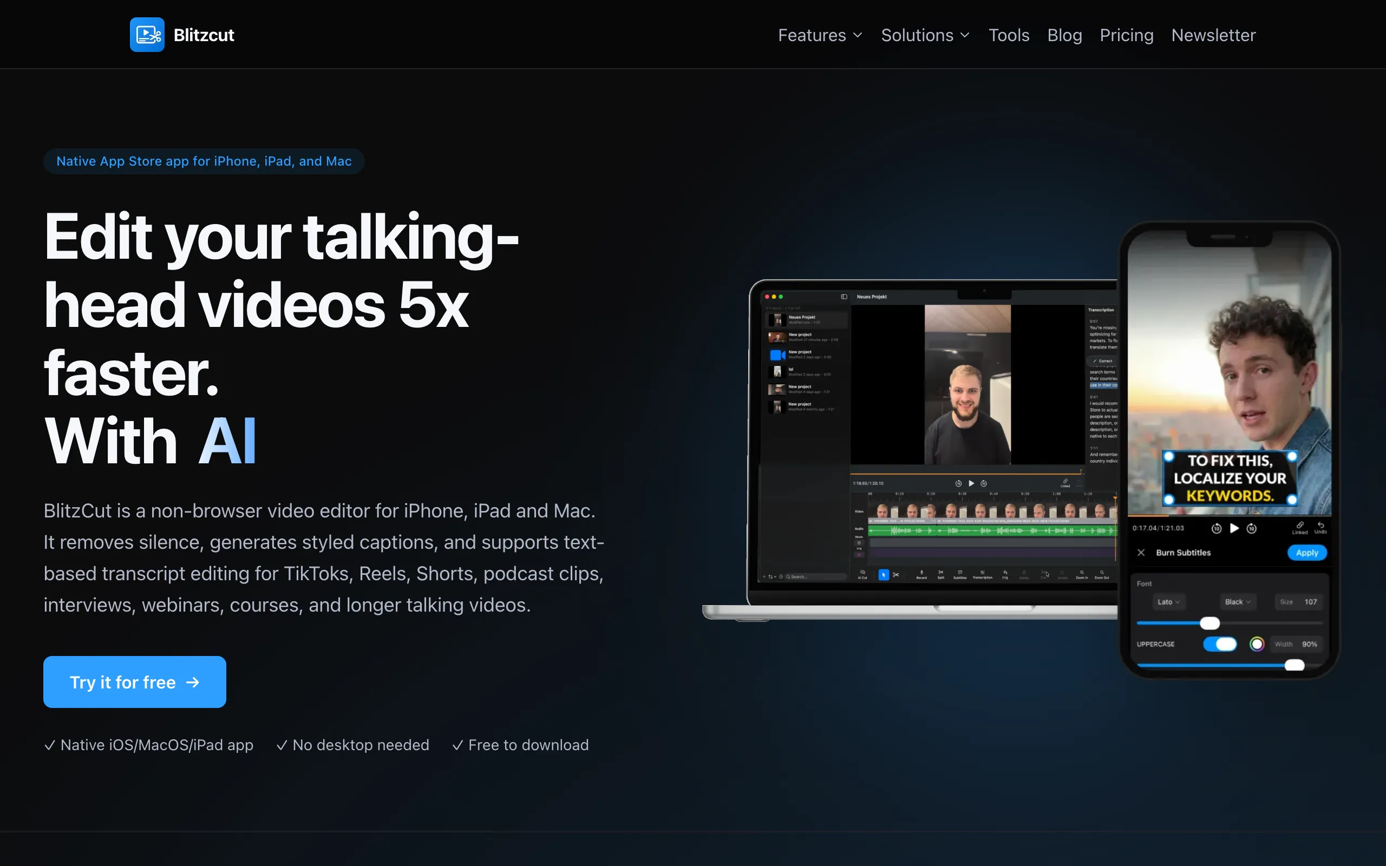
Task: Click 'Free to download' text
Action: (528, 745)
